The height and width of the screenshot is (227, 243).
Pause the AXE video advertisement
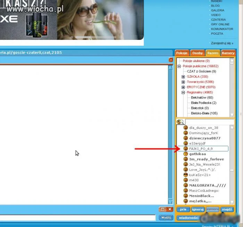(72, 37)
